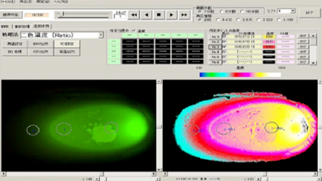
Task: Open the シフト dropdown arrow
Action: [x=293, y=11]
